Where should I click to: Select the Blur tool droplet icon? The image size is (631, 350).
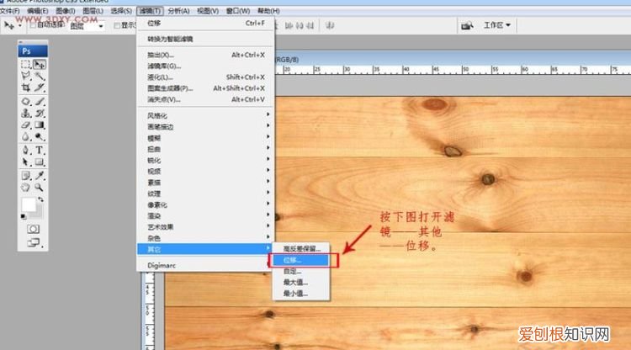[x=26, y=137]
